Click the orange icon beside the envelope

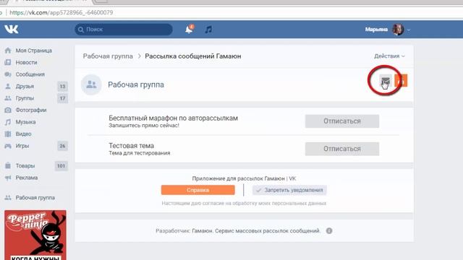point(401,80)
